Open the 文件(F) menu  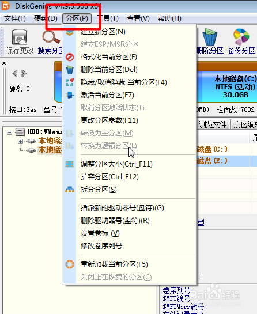click(x=15, y=18)
